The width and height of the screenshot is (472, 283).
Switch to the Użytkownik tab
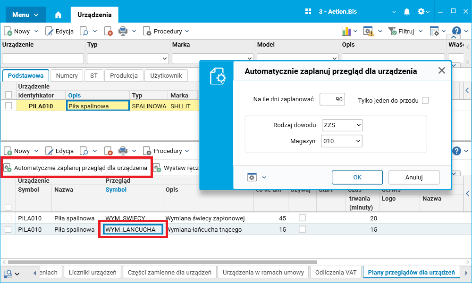[x=166, y=75]
